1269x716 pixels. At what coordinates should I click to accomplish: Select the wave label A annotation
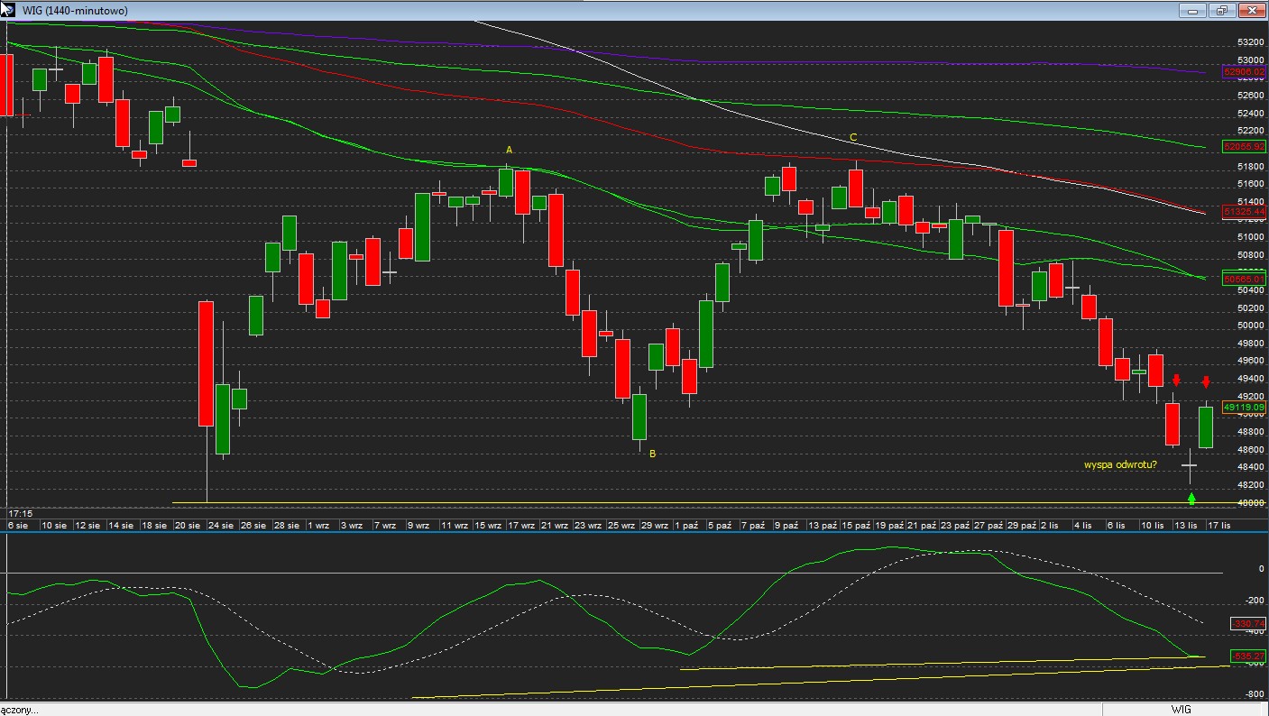(x=509, y=150)
